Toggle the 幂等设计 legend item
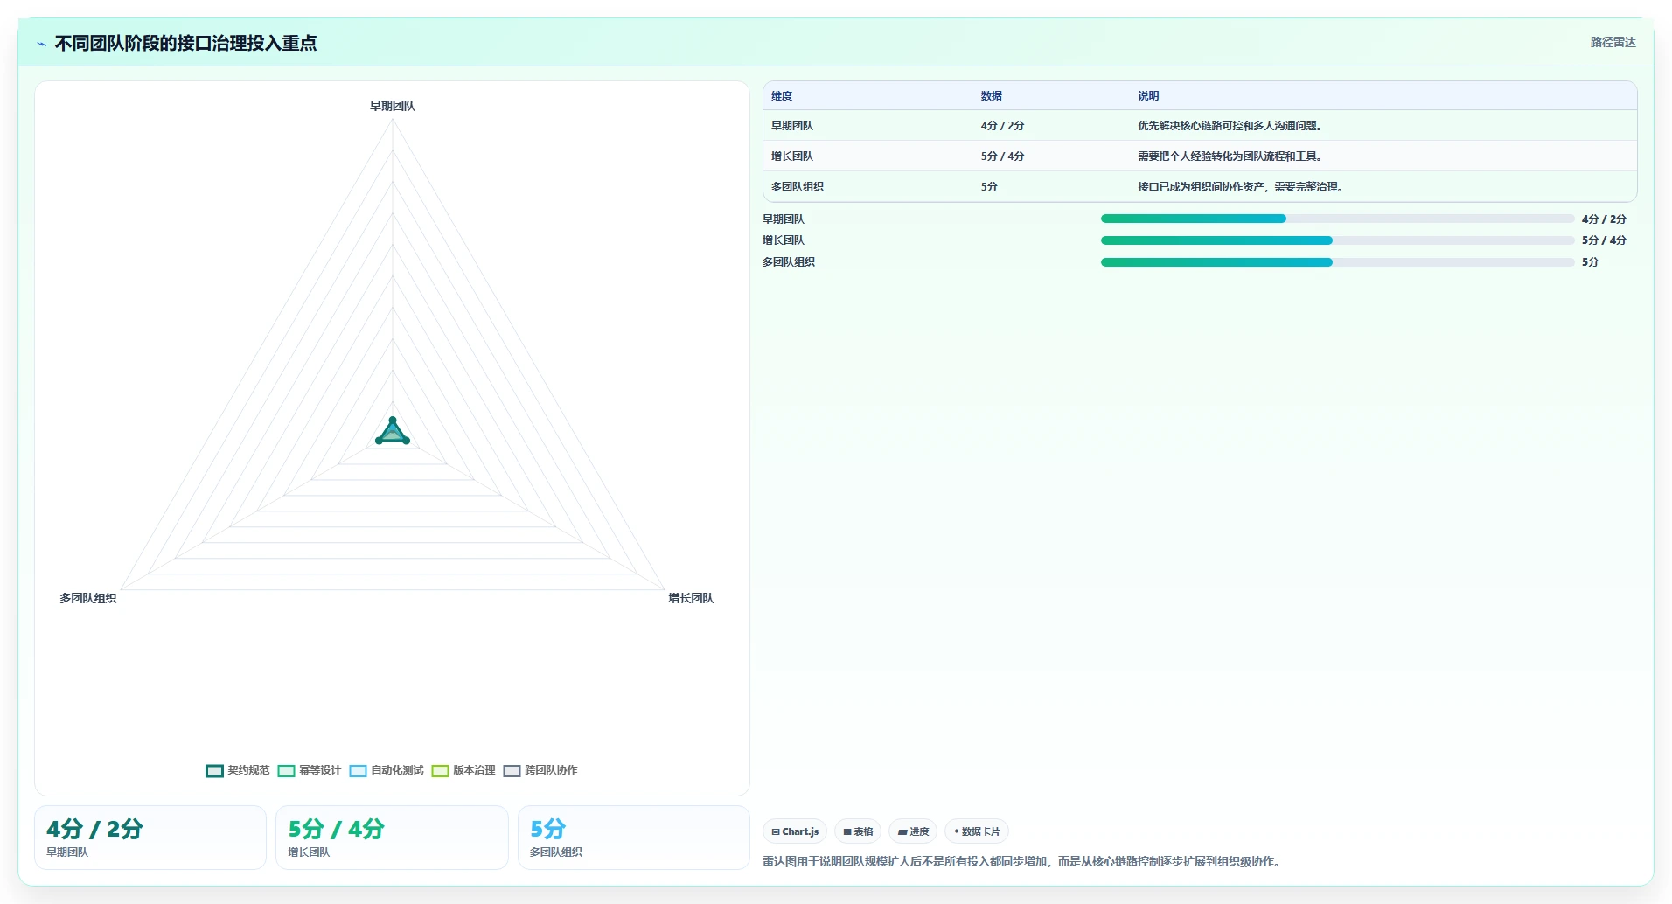 [x=310, y=770]
